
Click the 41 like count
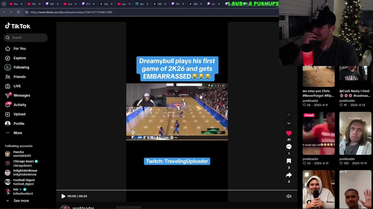[x=289, y=140]
